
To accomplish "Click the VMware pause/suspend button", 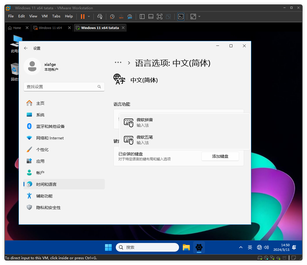I will [83, 17].
